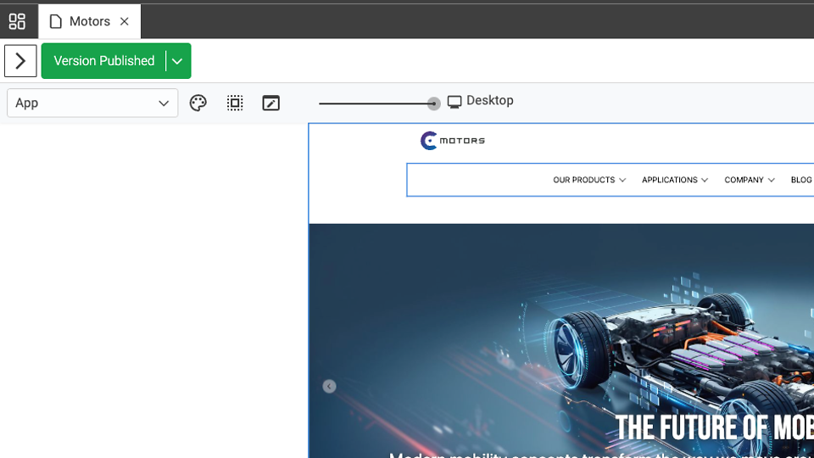Click the carousel previous slide arrow

click(x=329, y=386)
